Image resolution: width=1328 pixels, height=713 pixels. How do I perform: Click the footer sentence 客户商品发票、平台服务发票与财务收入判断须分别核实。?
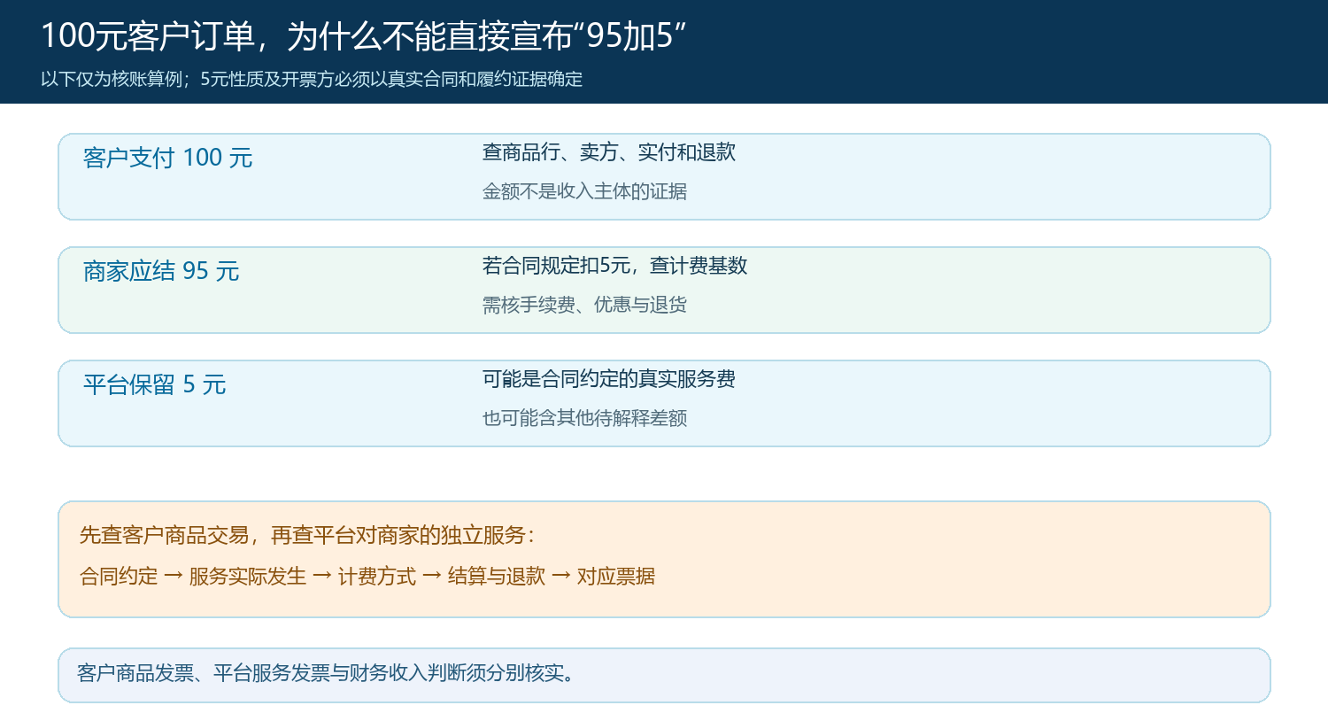pyautogui.click(x=325, y=673)
